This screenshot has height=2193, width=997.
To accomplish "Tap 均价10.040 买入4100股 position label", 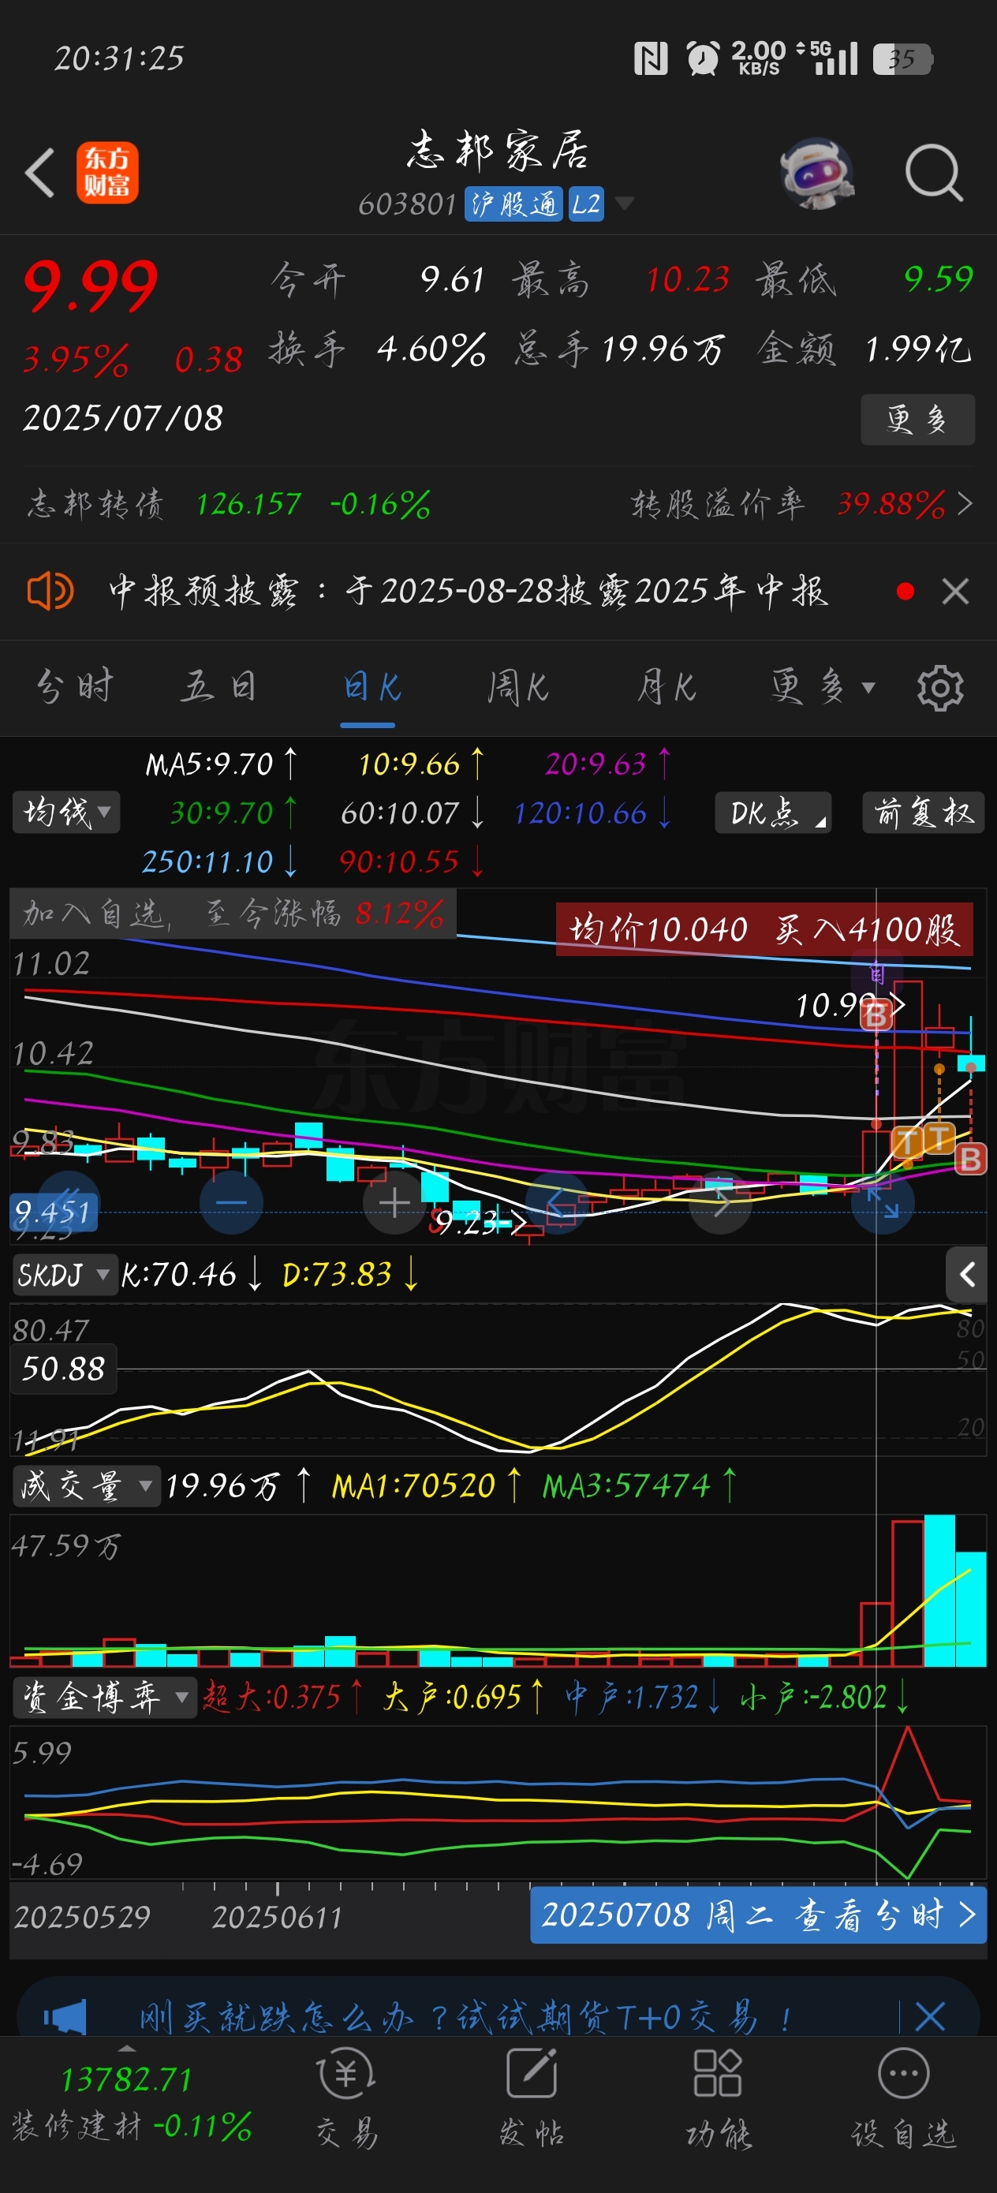I will pos(764,928).
